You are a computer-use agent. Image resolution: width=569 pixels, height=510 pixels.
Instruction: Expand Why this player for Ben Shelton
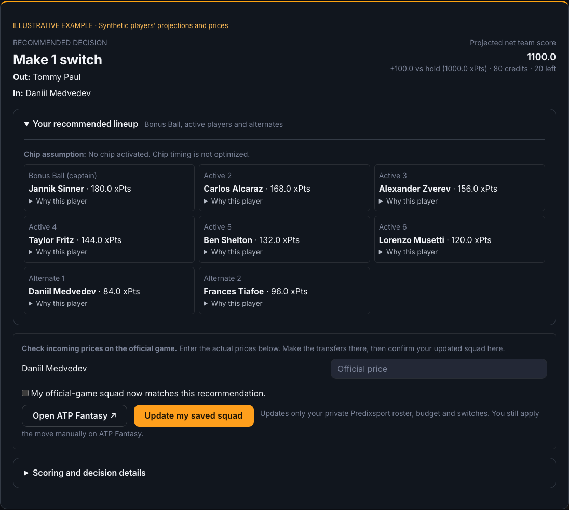[233, 252]
